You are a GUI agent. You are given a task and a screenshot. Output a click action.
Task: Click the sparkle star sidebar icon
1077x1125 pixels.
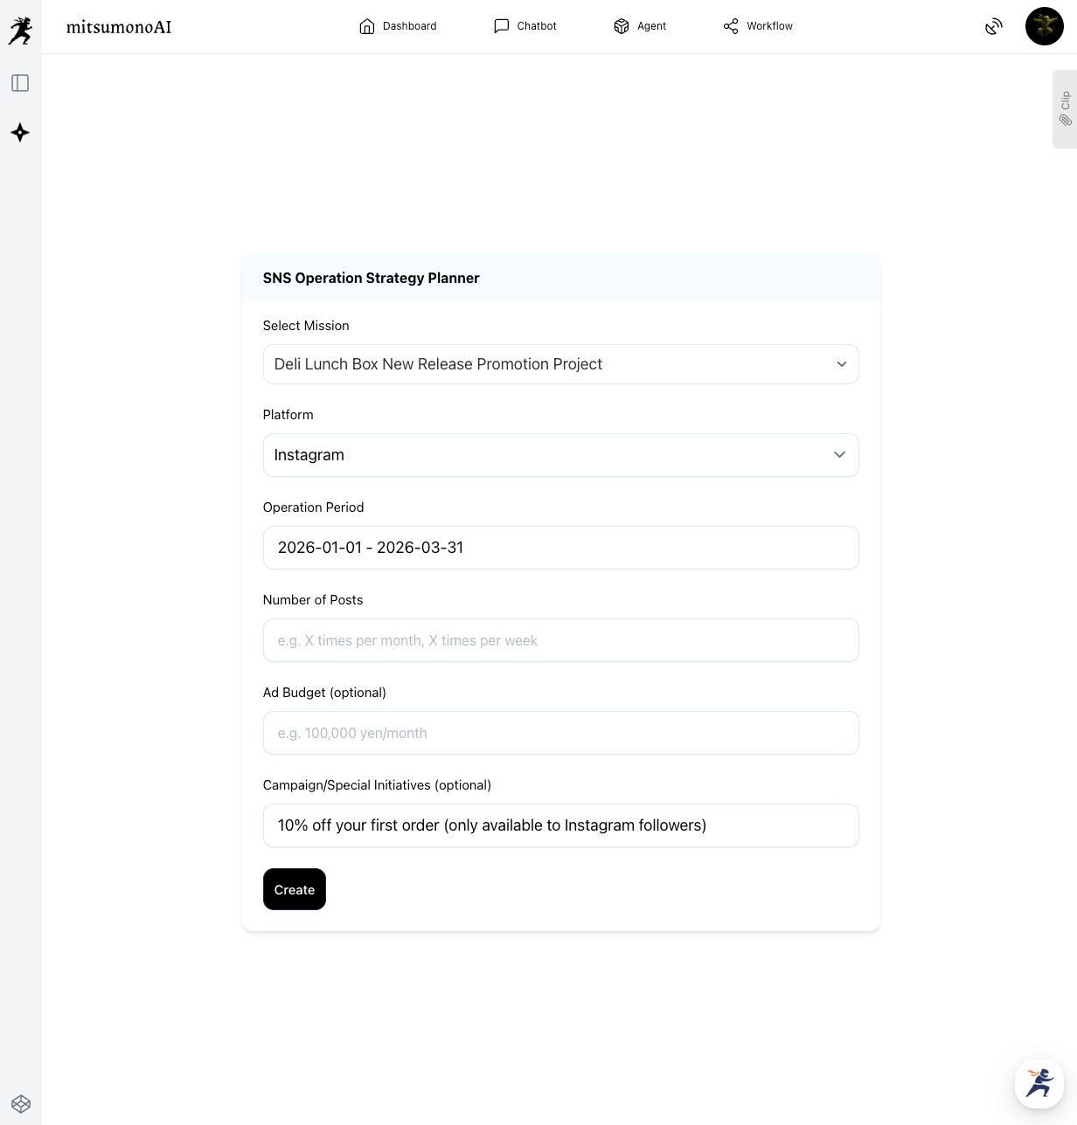click(20, 133)
